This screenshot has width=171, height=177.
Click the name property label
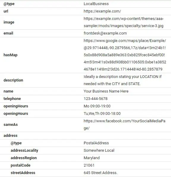8,91
